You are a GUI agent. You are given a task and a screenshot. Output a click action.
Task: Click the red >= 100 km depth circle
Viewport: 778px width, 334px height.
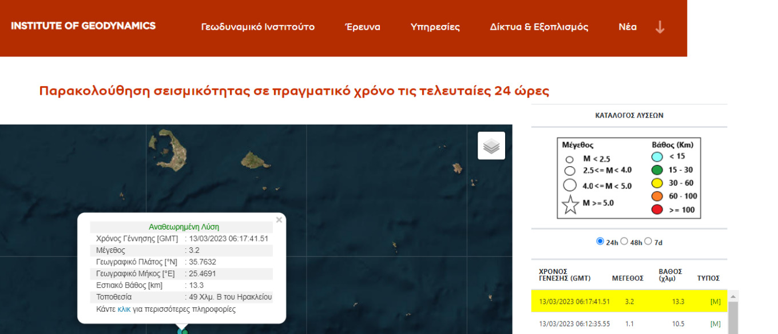pyautogui.click(x=657, y=210)
